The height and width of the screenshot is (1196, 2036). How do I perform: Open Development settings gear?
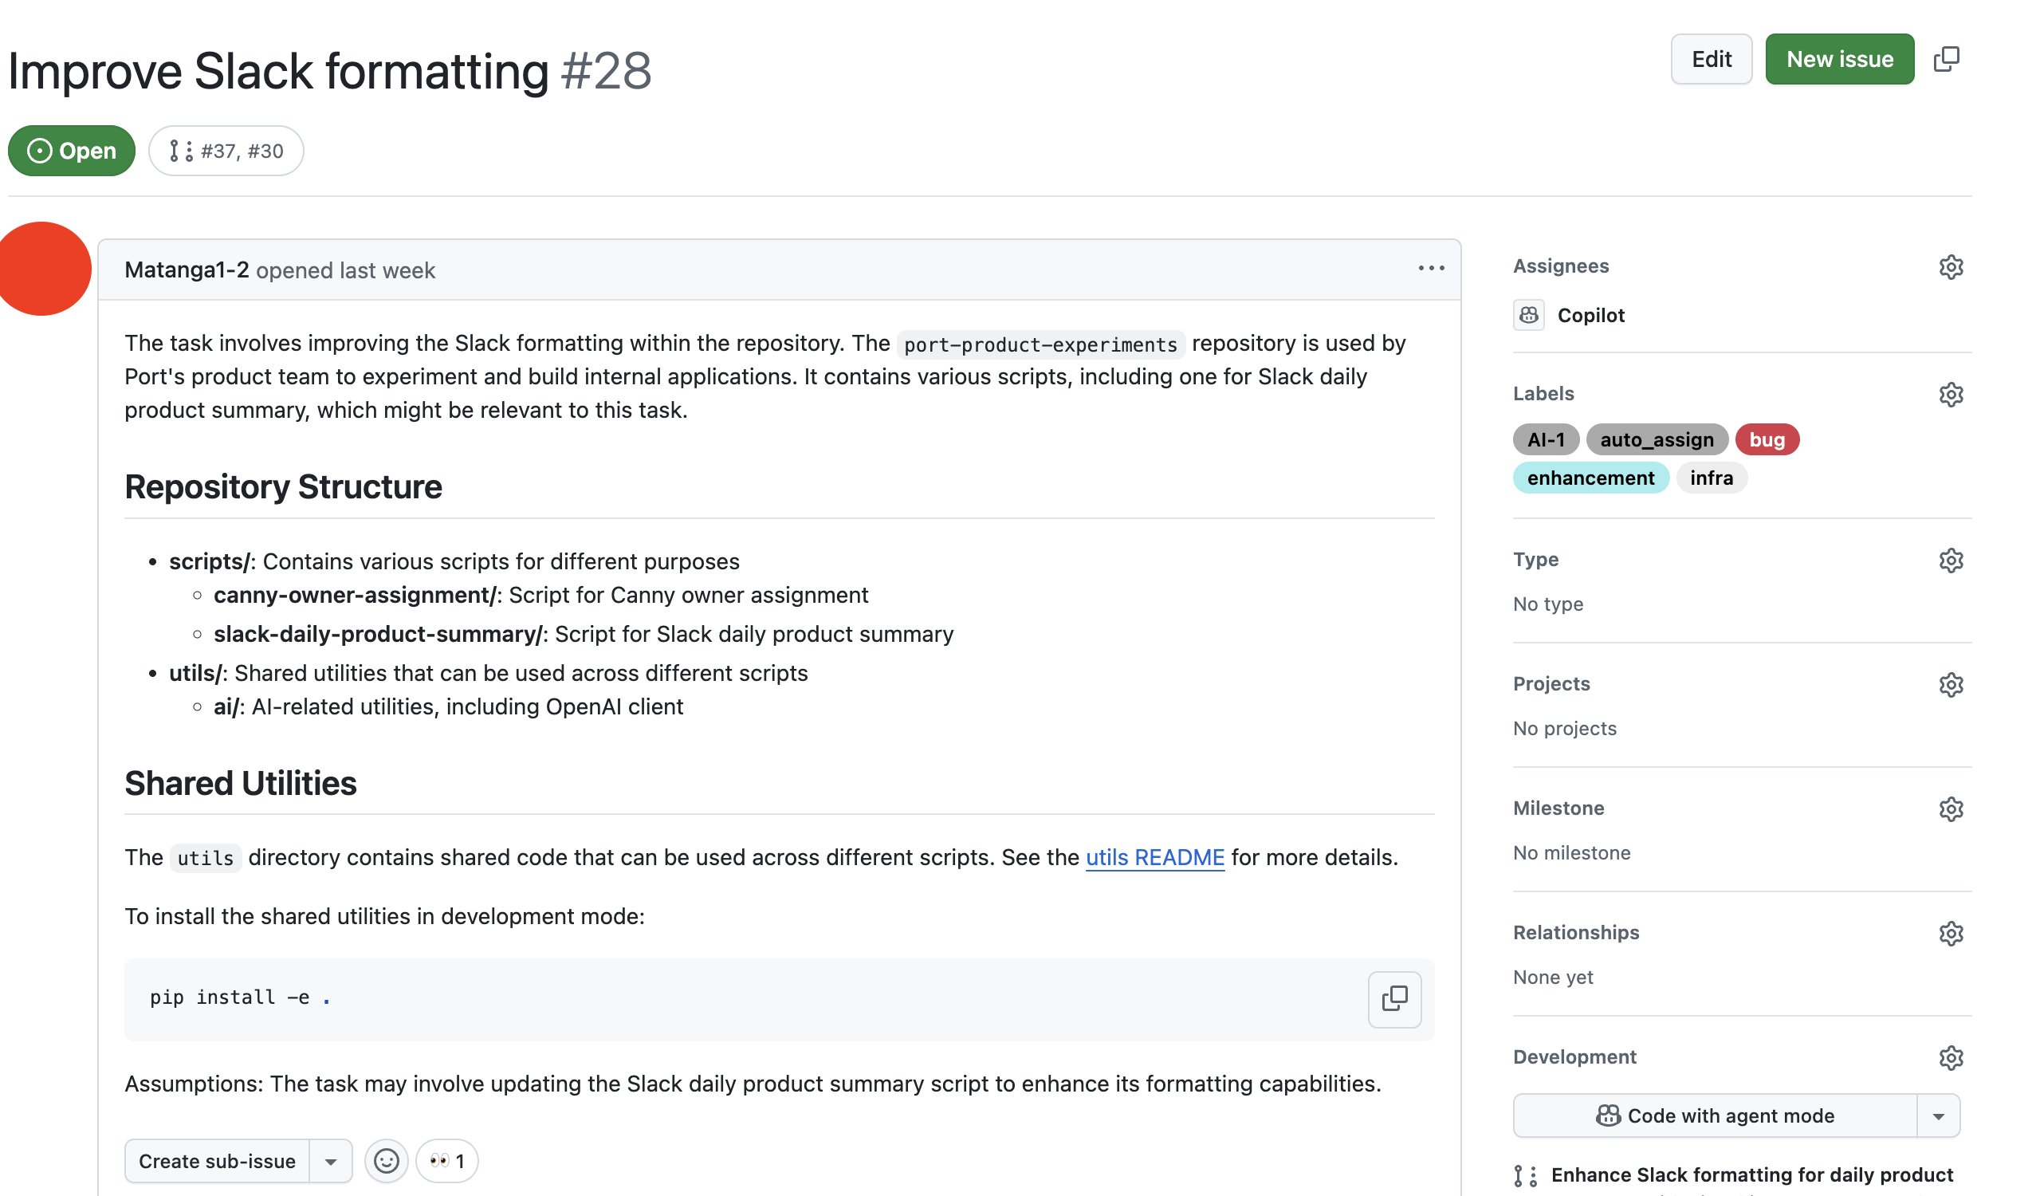1951,1058
